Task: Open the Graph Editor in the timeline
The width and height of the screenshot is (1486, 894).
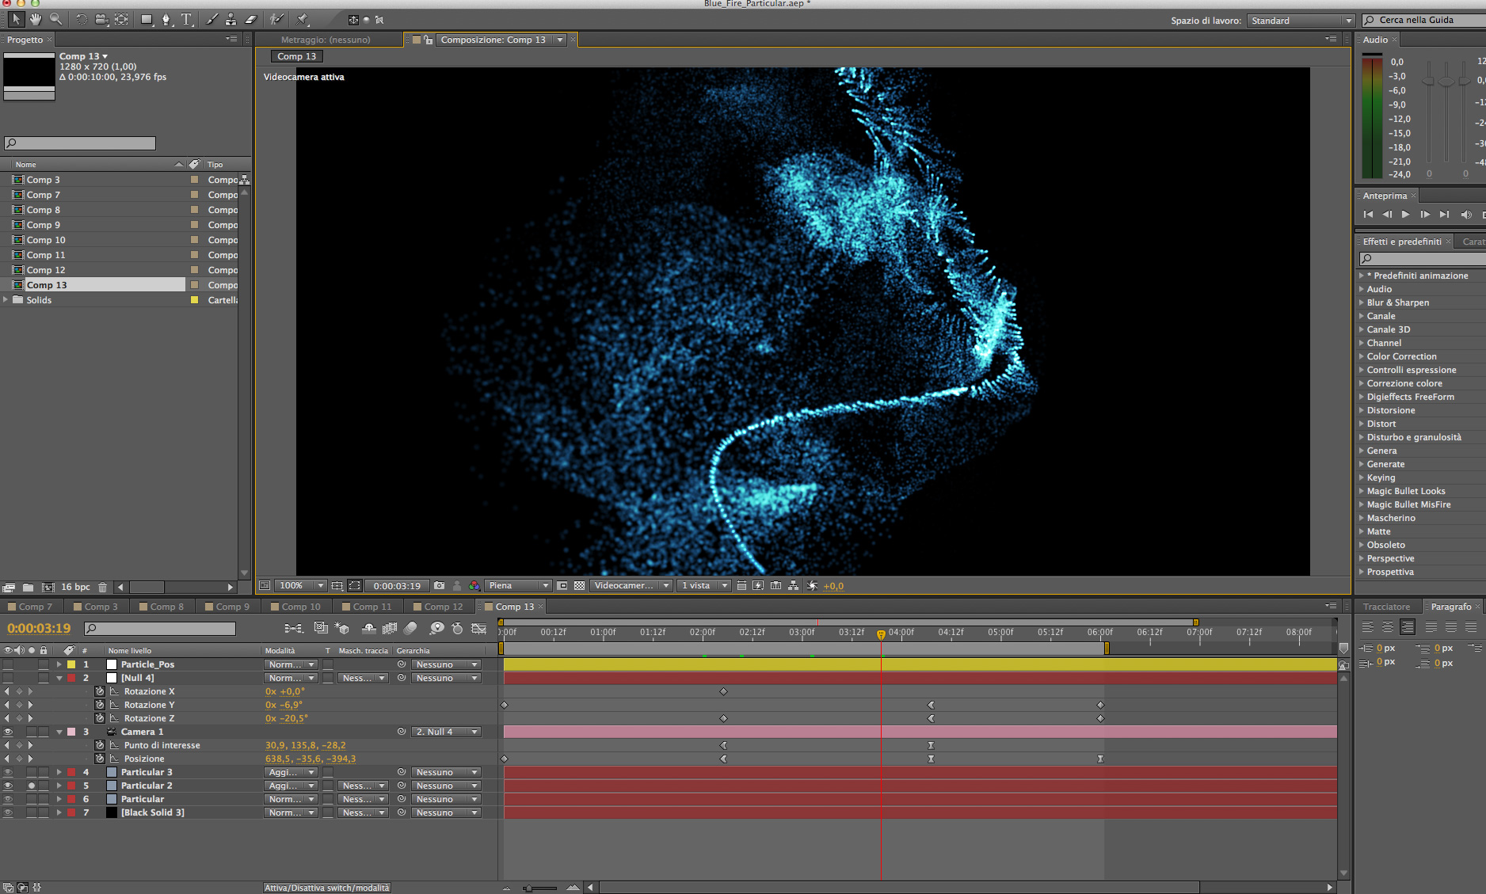Action: coord(478,628)
